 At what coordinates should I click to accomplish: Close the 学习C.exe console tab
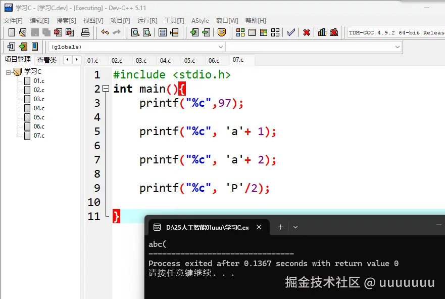[259, 227]
